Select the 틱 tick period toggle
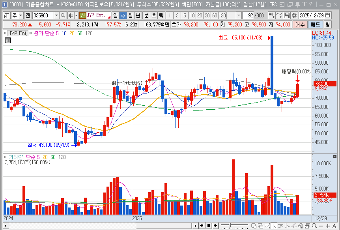340x230 pixels. [x=161, y=15]
